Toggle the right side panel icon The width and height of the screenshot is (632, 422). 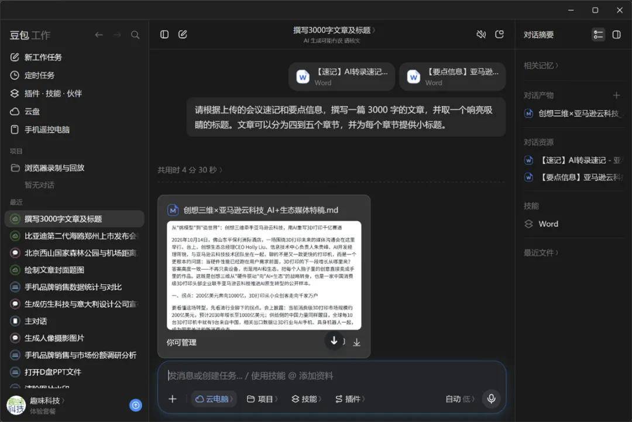coord(617,35)
